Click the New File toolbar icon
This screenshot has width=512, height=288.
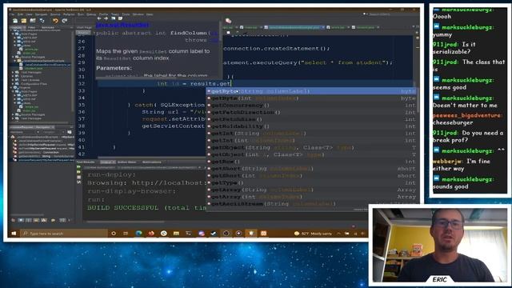15,21
